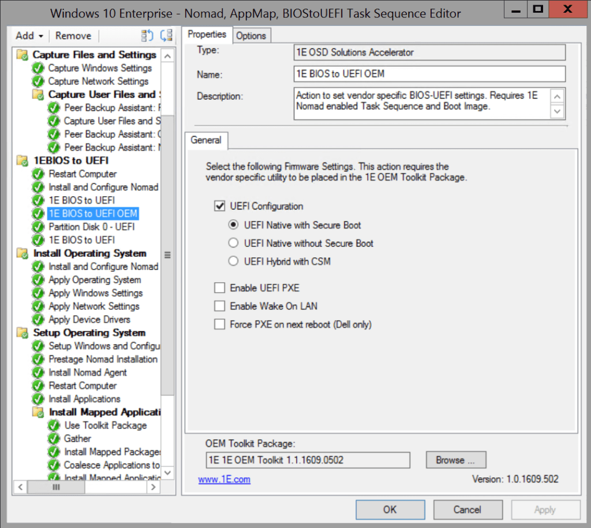Switch to the Options tab
The width and height of the screenshot is (591, 528).
(x=252, y=35)
